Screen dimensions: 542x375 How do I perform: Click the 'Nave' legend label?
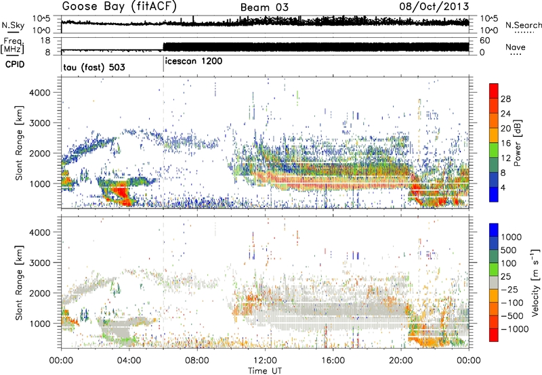[x=515, y=47]
